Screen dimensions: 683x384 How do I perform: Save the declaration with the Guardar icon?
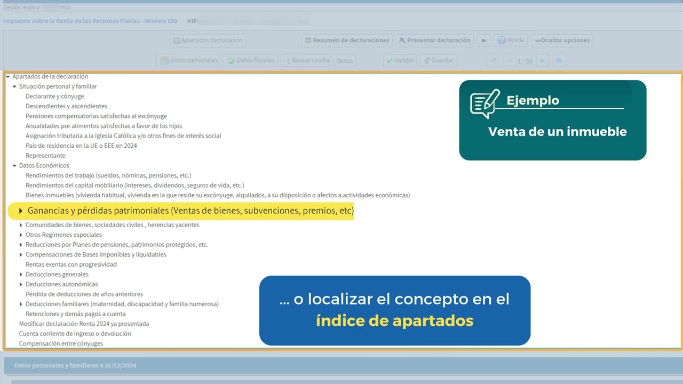tap(427, 60)
